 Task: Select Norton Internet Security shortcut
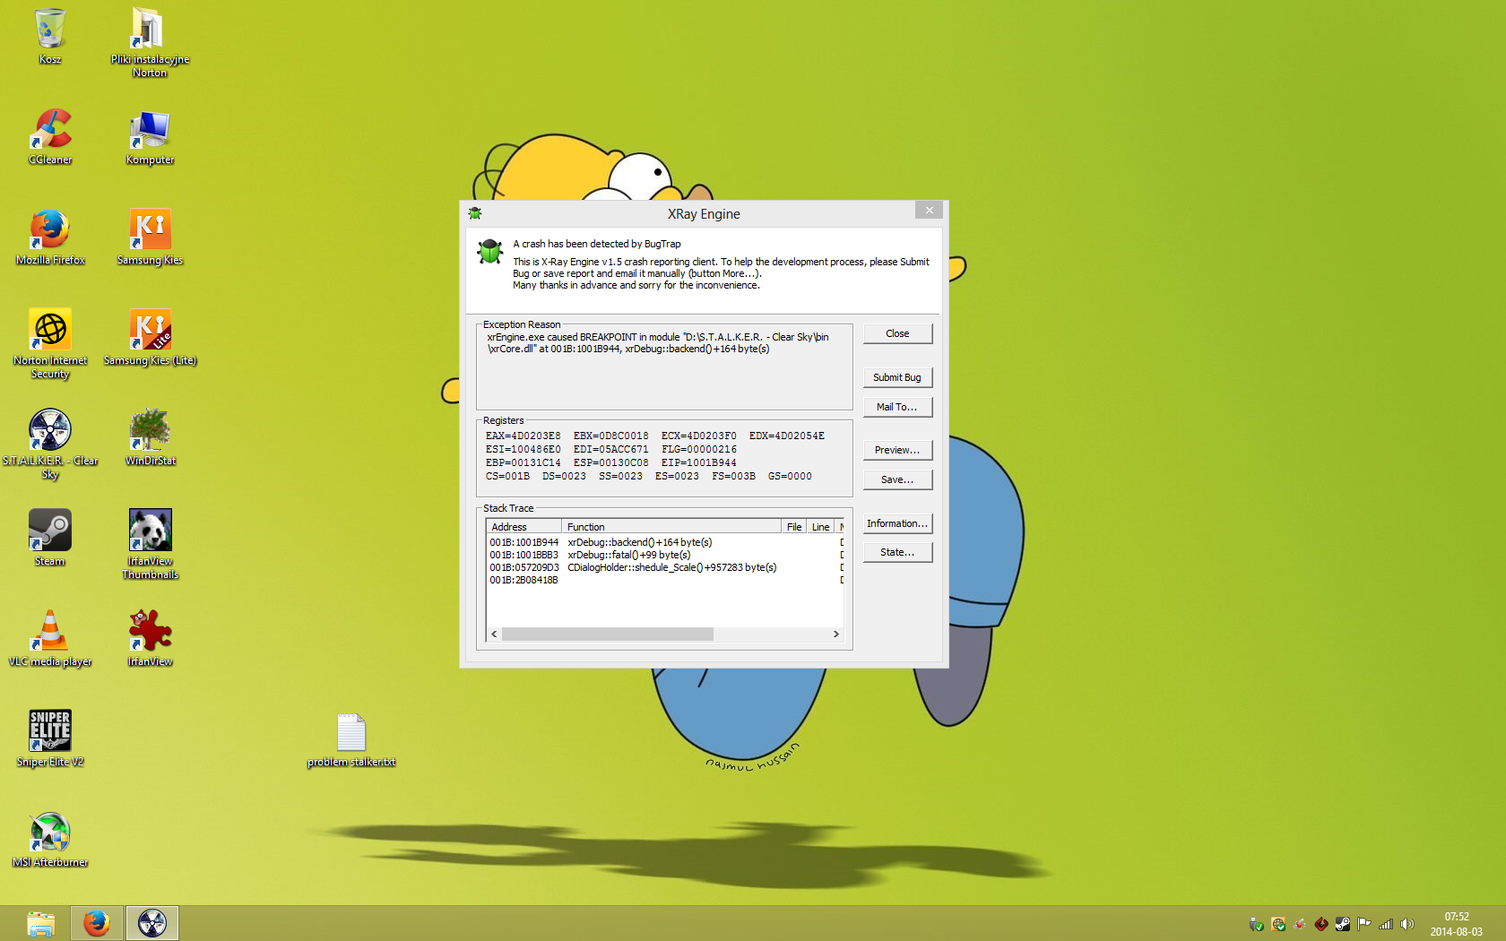[x=50, y=343]
